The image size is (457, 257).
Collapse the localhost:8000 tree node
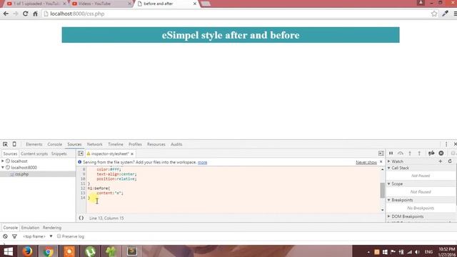click(x=3, y=168)
